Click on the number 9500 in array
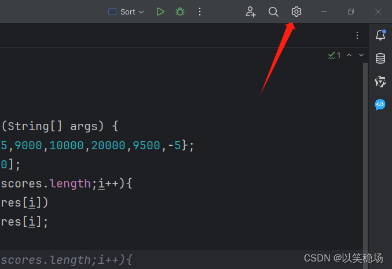 point(146,145)
